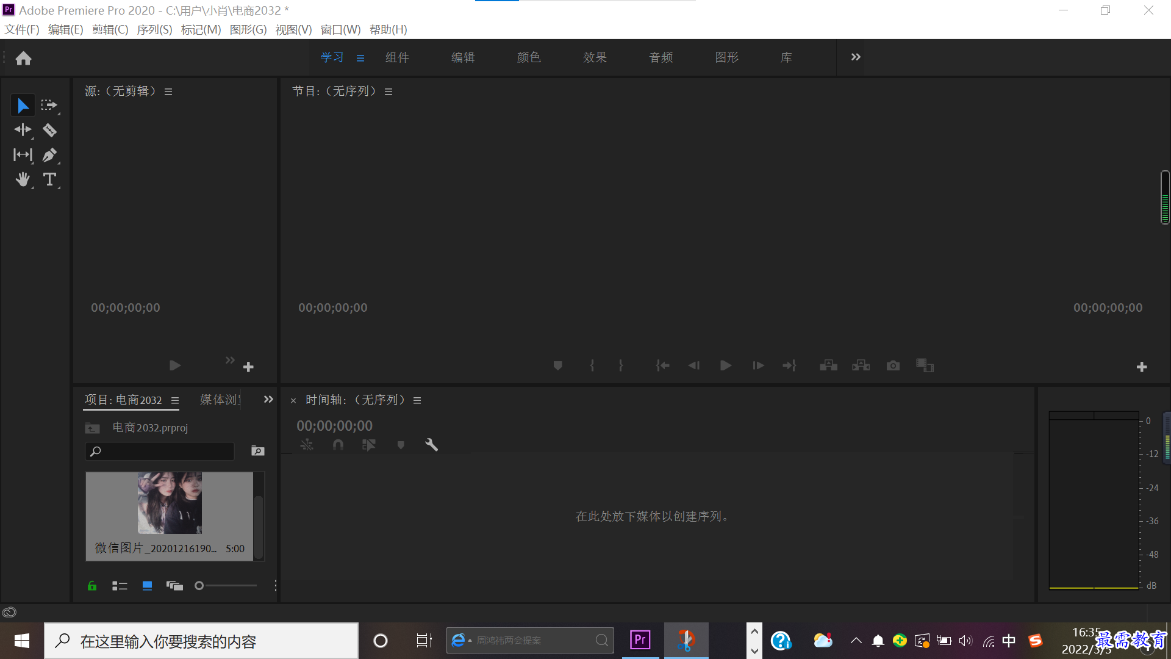Viewport: 1171px width, 659px height.
Task: Add marker in Program monitor
Action: pyautogui.click(x=557, y=366)
